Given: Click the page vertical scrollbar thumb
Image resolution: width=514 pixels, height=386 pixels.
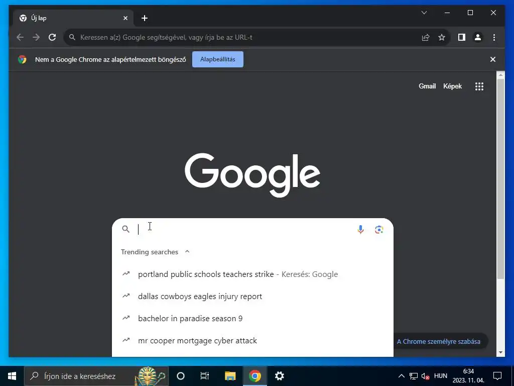Looking at the screenshot, I should pyautogui.click(x=500, y=179).
